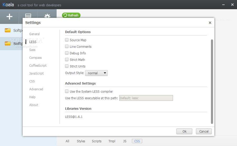237x146 pixels.
Task: Enable the Source Map checkbox
Action: pyautogui.click(x=67, y=40)
